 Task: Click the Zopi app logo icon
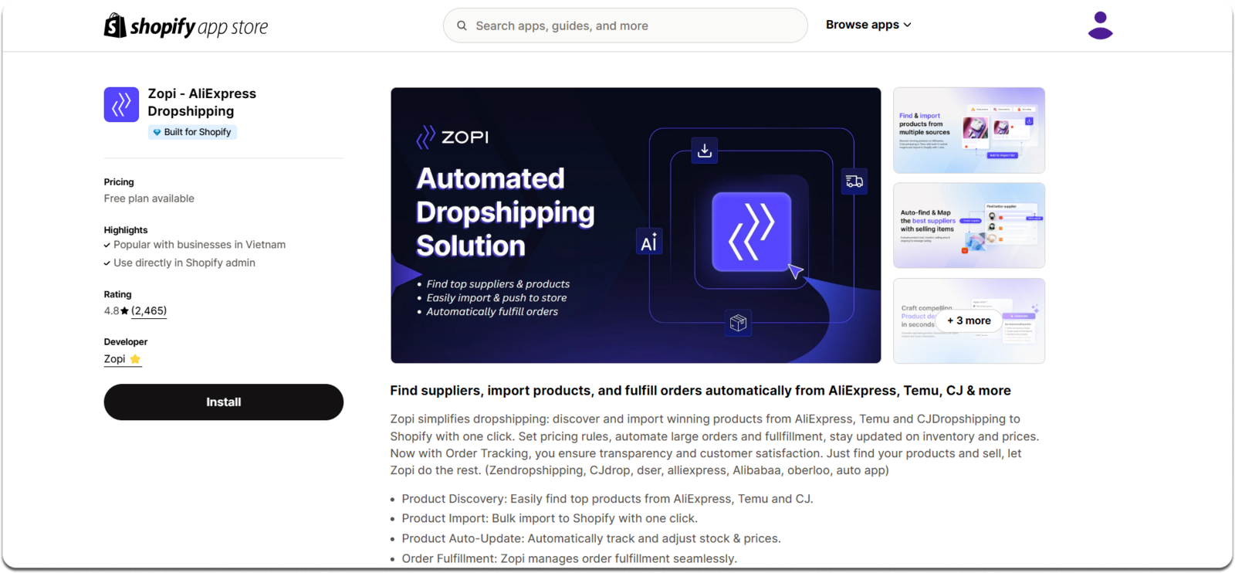(x=121, y=104)
